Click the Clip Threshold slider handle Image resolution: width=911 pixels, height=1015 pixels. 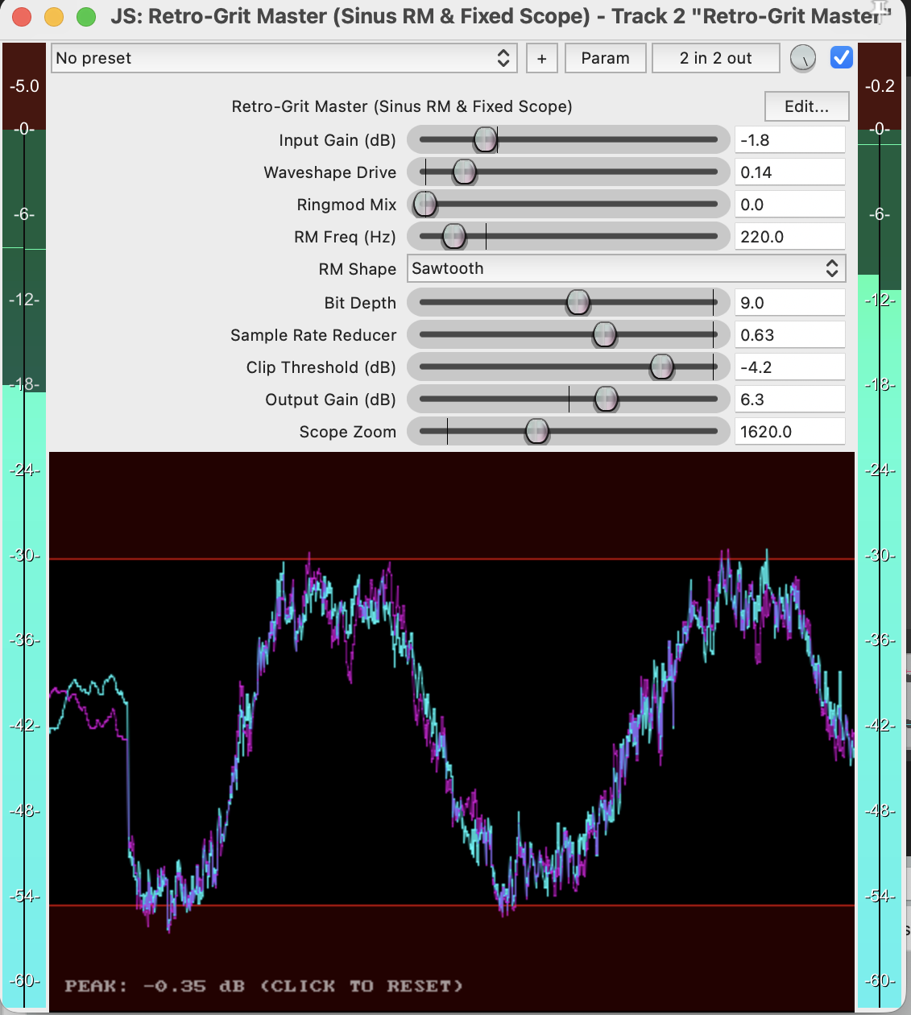661,367
